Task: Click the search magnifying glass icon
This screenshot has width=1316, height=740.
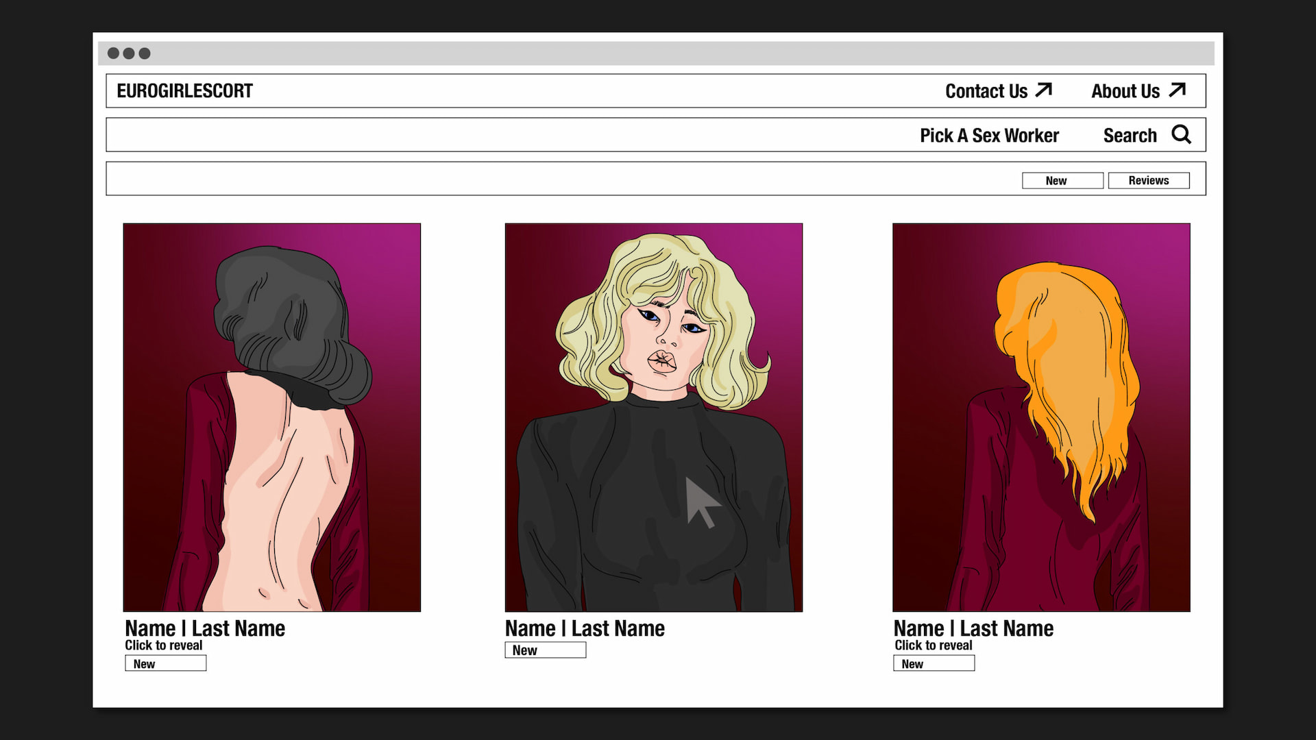Action: click(x=1181, y=134)
